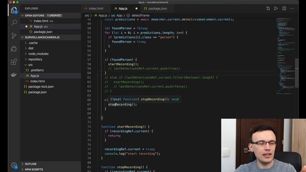The height and width of the screenshot is (172, 306).
Task: Click the function stopRecording declaration line
Action: point(124,167)
